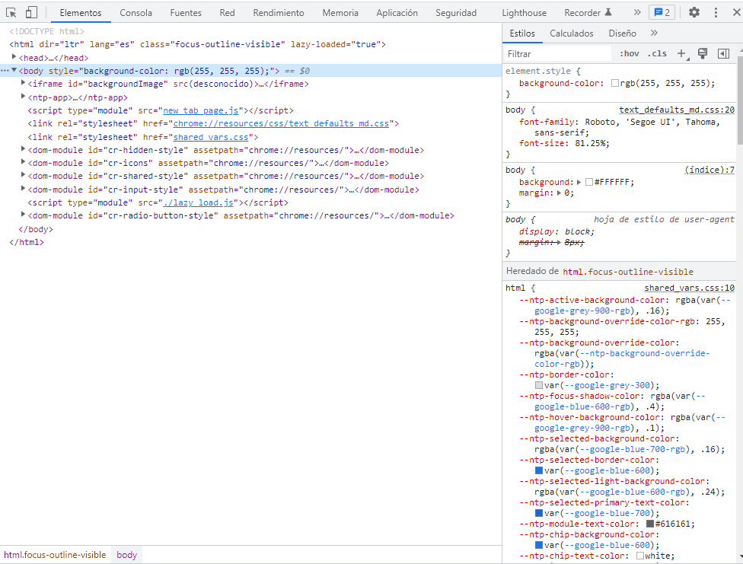Open text_defaults_md.css:20 source link
The image size is (743, 564).
tap(676, 110)
